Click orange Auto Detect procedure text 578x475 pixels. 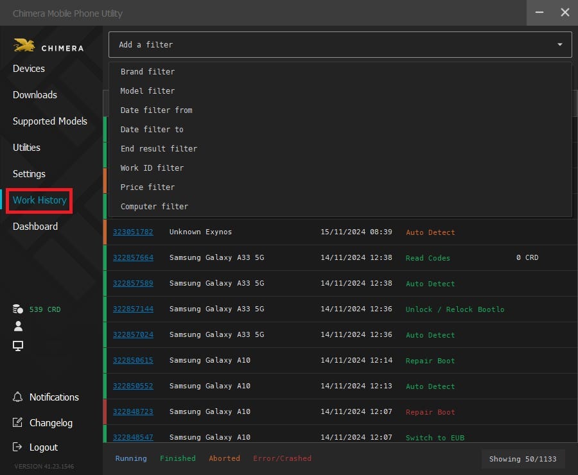pyautogui.click(x=430, y=232)
